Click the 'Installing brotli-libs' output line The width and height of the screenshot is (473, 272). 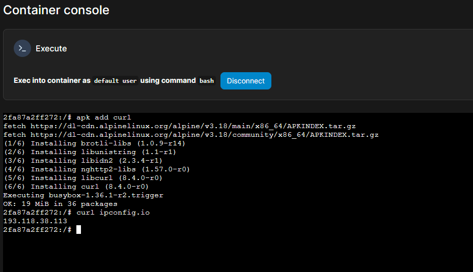point(94,143)
